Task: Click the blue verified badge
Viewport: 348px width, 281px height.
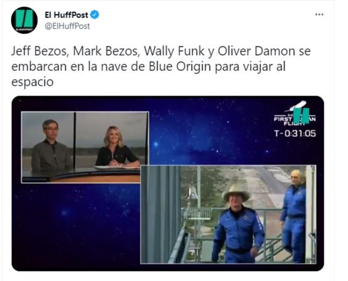Action: (x=95, y=14)
